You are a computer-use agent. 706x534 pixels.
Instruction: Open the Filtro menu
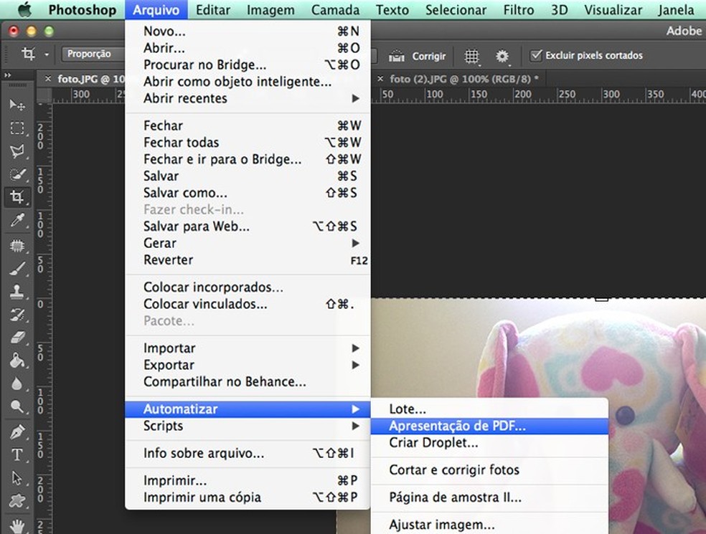[x=518, y=9]
